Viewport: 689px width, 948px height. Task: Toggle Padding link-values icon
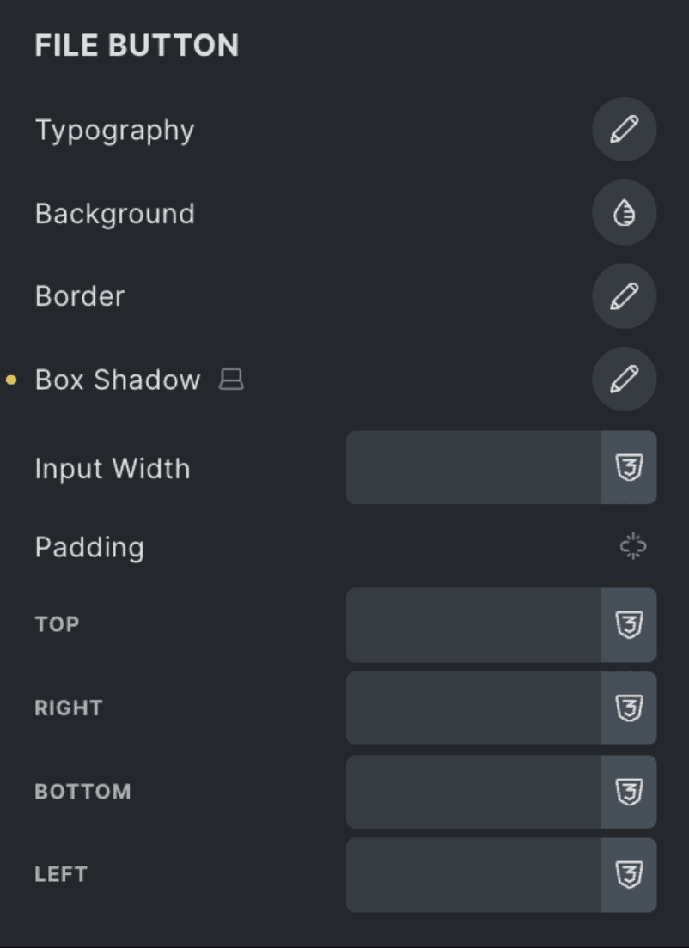pos(633,547)
